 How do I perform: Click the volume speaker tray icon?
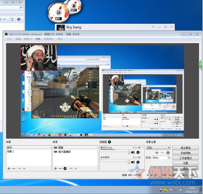click(181, 190)
